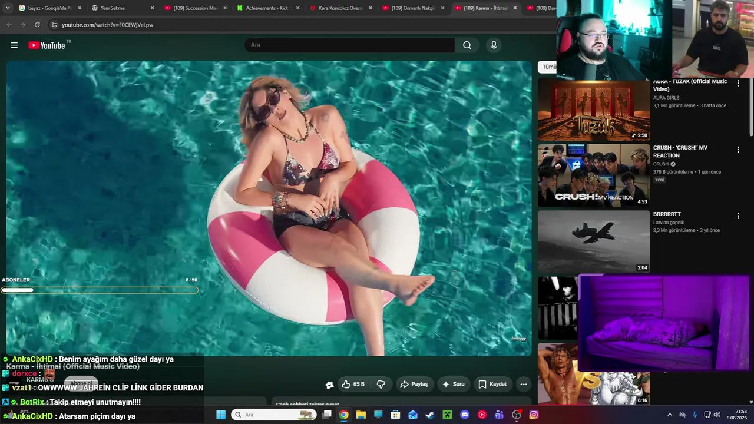This screenshot has width=754, height=424.
Task: Switch to the Succession tab
Action: point(196,8)
